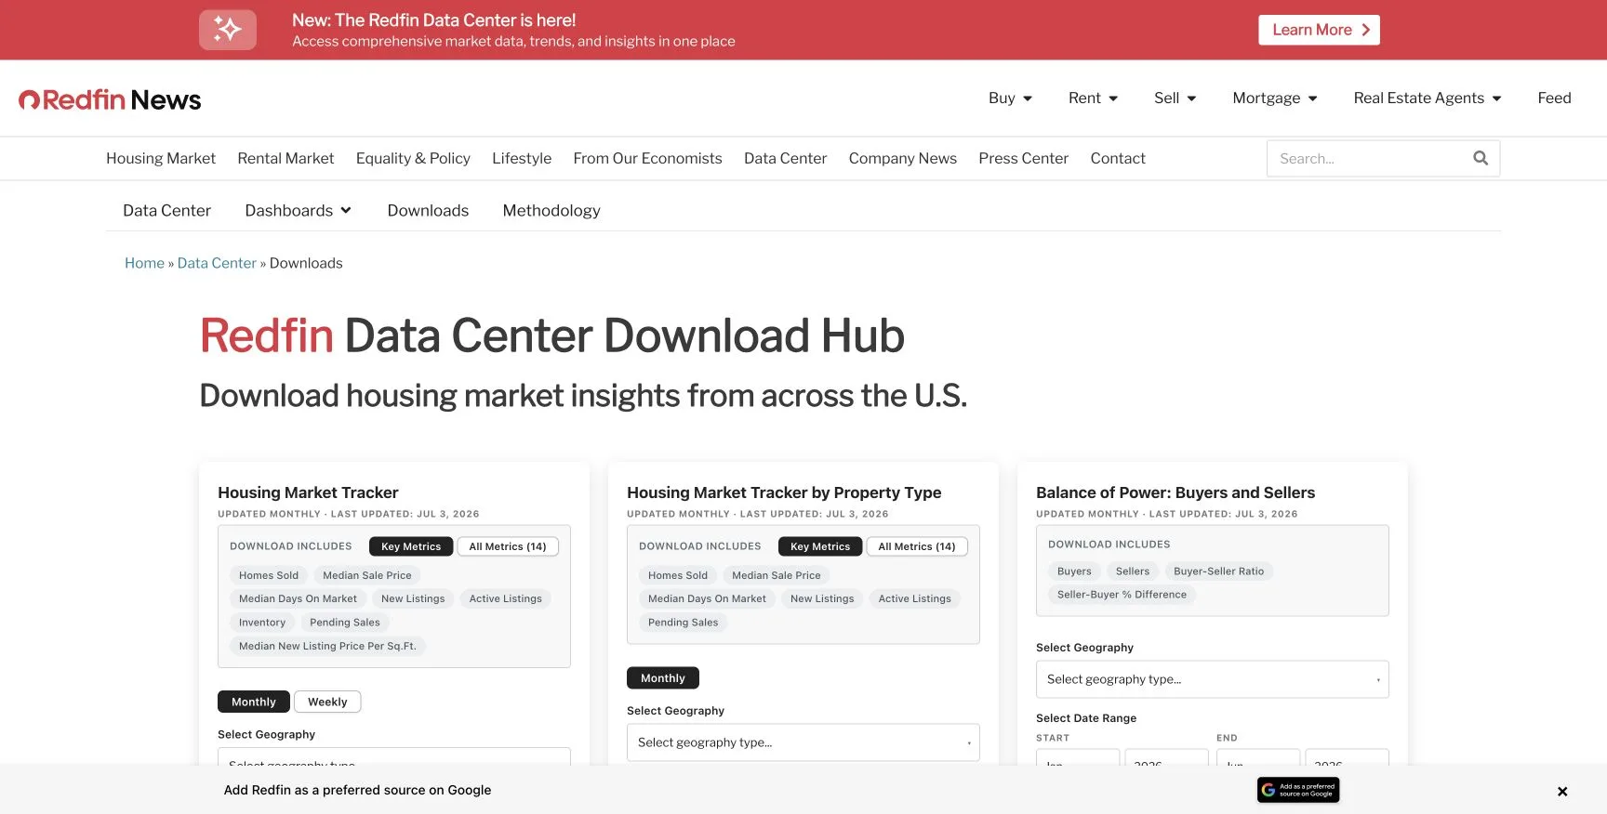This screenshot has width=1607, height=814.
Task: Click the Sellers tag
Action: pyautogui.click(x=1133, y=571)
